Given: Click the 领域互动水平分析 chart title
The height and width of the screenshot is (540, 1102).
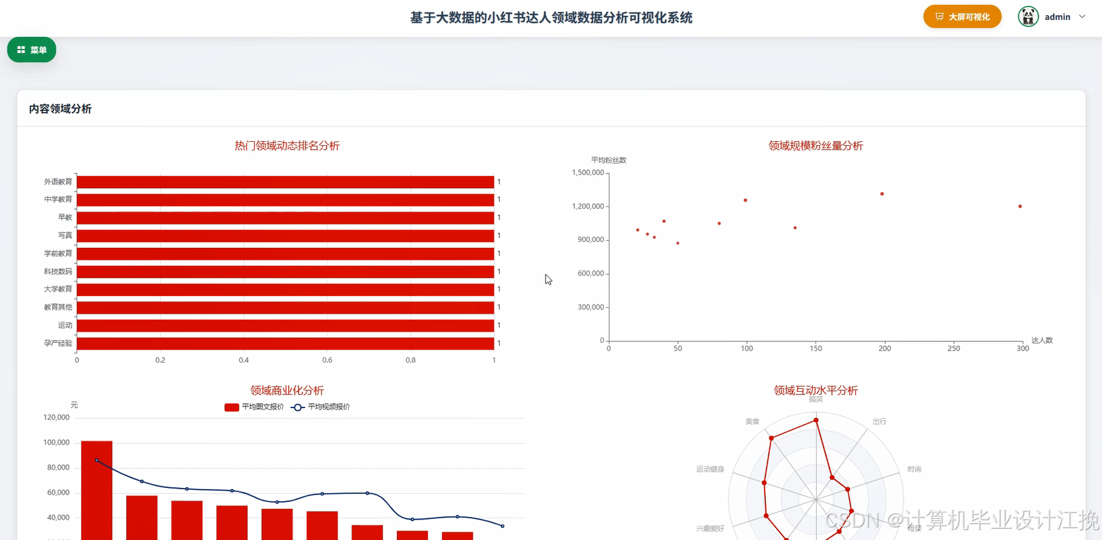Looking at the screenshot, I should [x=815, y=390].
